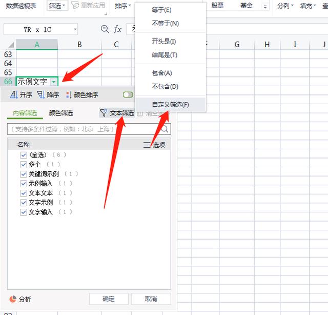Click the 重新应用 reapply icon
The image size is (328, 315).
(75, 6)
